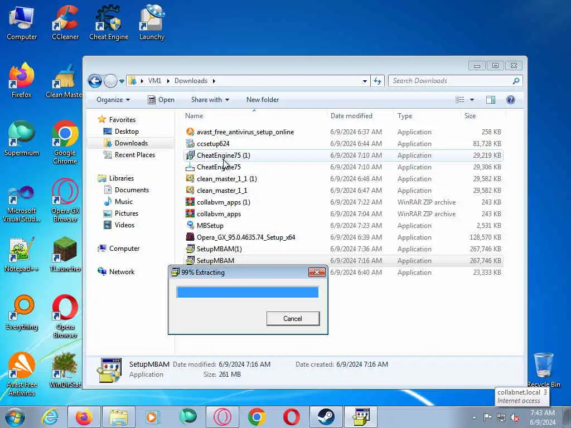
Task: Click the Explorer Back navigation button
Action: (95, 81)
